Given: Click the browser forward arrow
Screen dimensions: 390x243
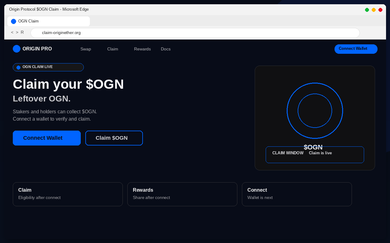Looking at the screenshot, I should coord(17,33).
